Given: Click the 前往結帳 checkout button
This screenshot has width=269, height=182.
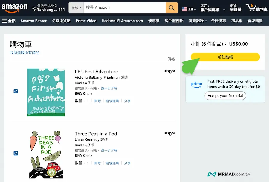Looking at the screenshot, I should [x=225, y=57].
